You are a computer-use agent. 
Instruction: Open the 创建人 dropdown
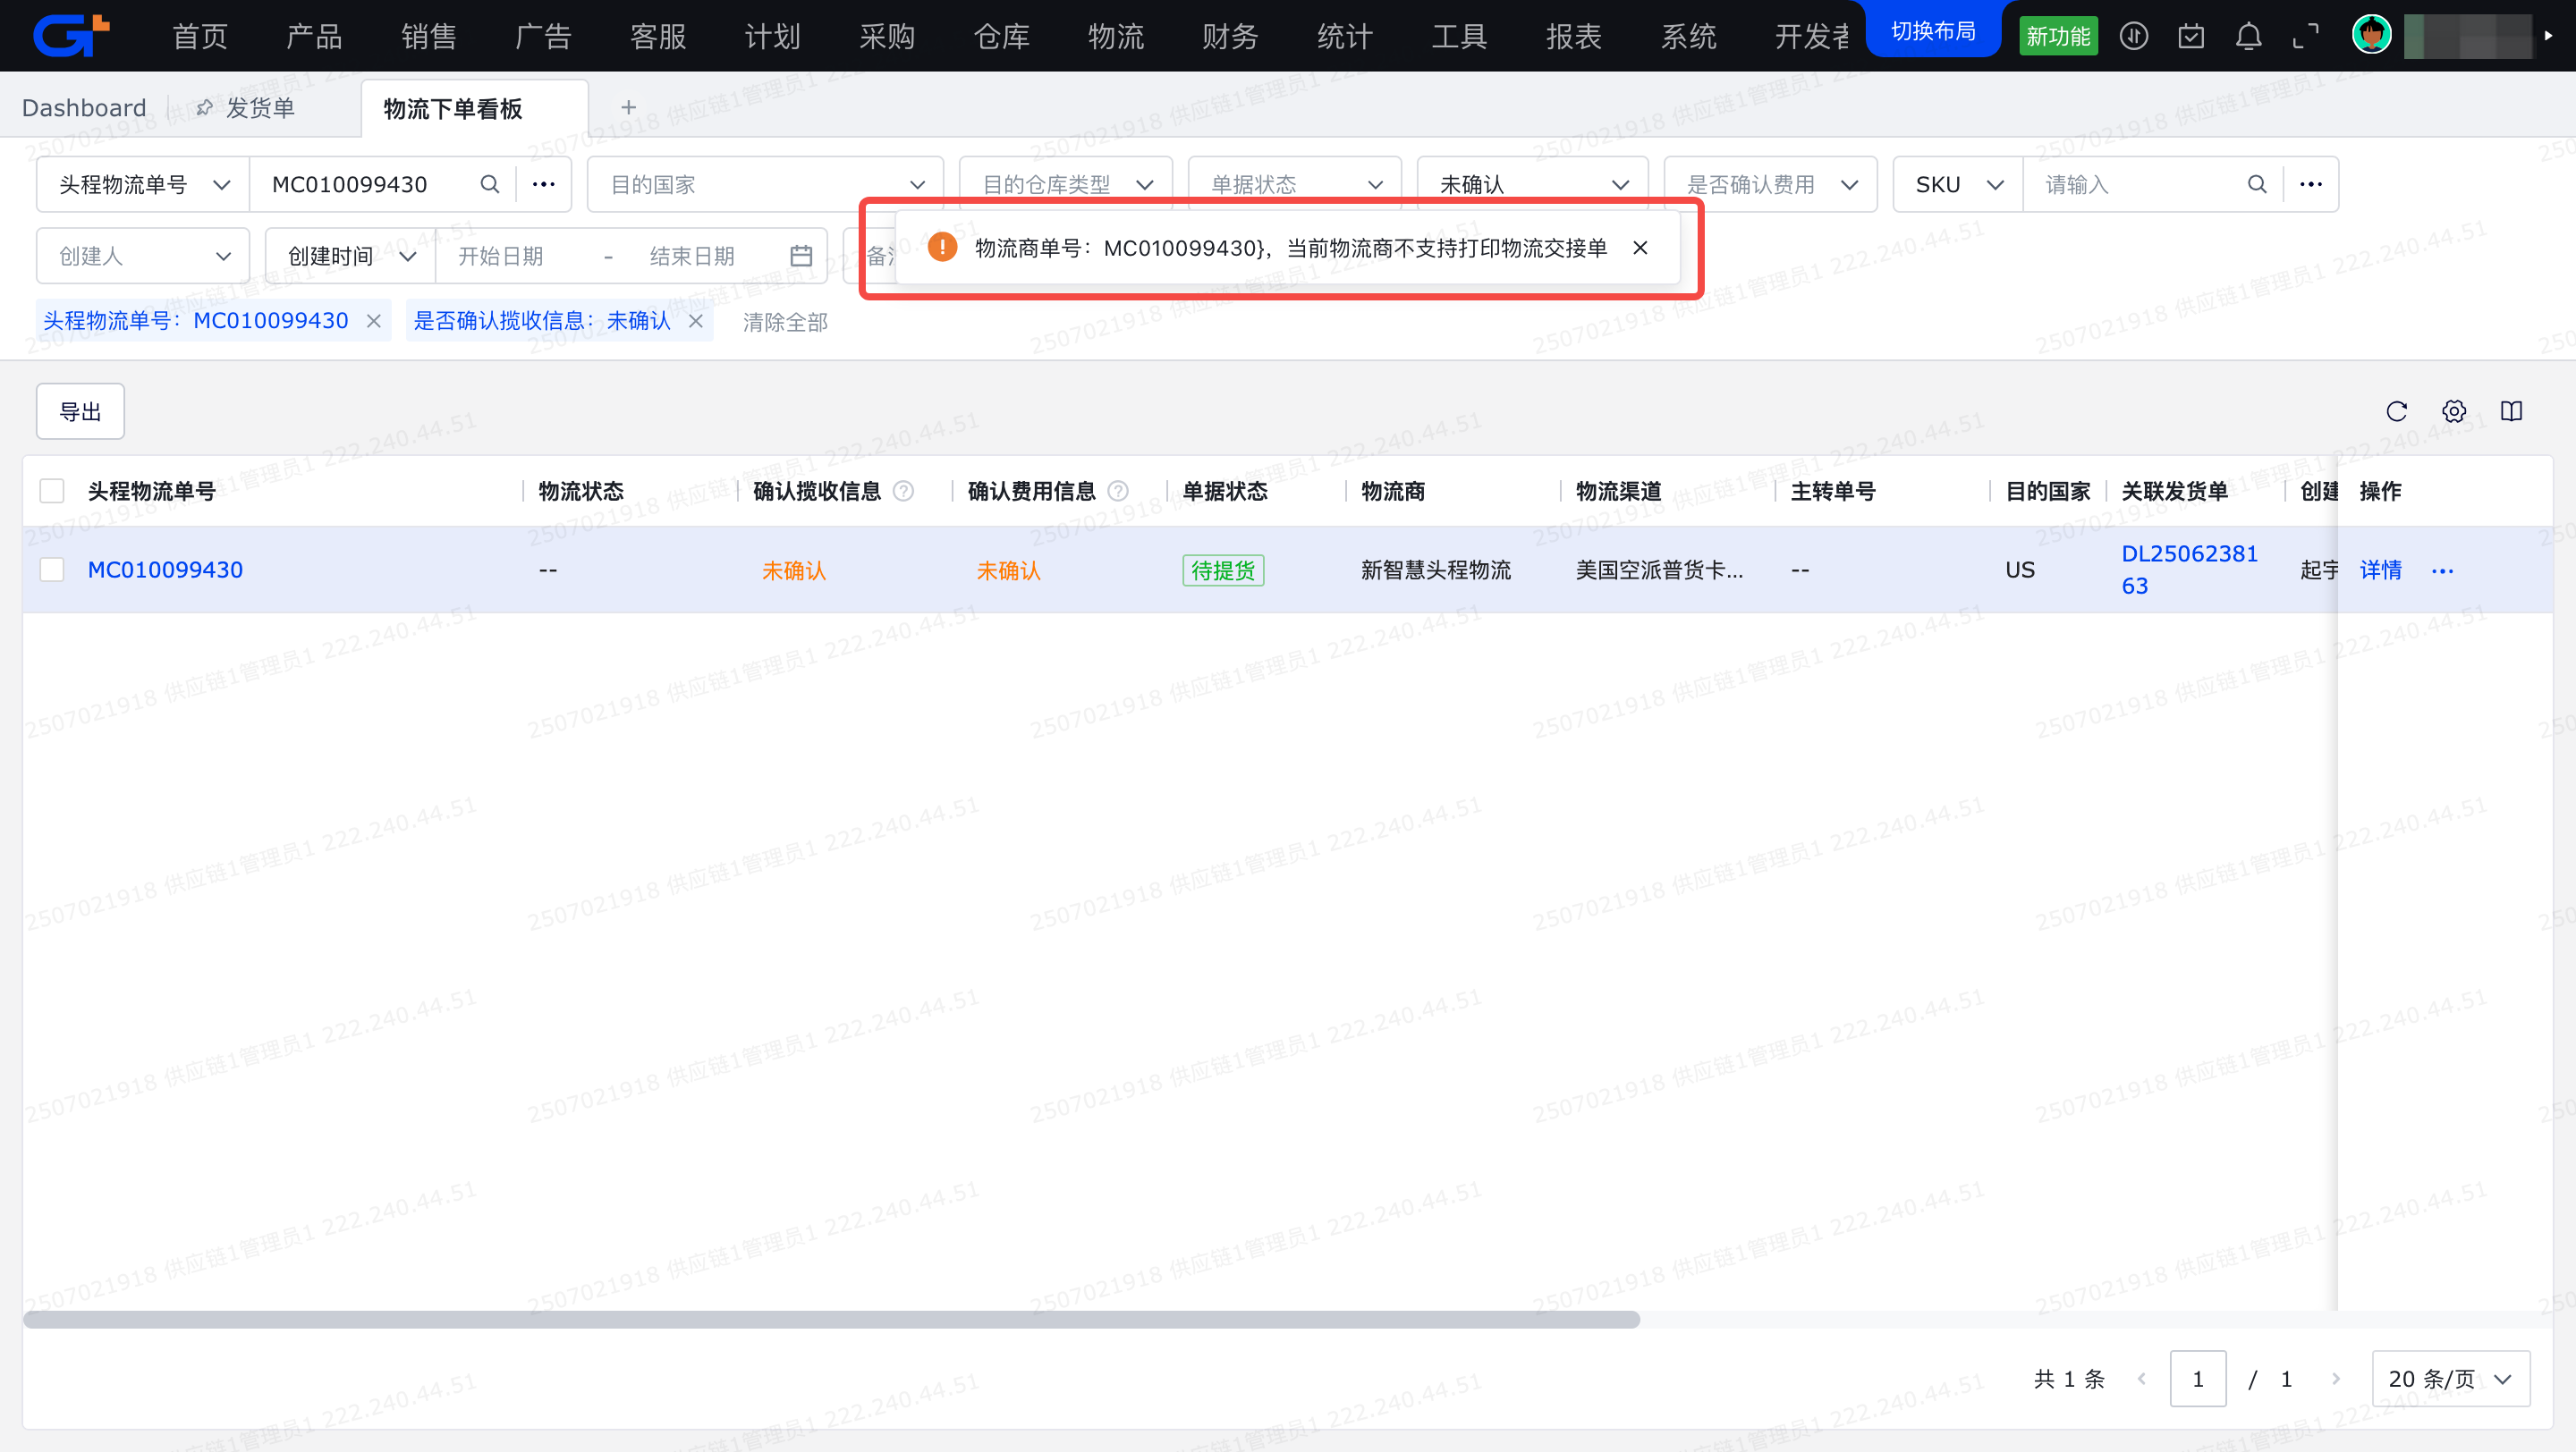143,256
